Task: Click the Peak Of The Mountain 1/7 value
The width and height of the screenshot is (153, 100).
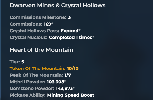Action: pyautogui.click(x=68, y=75)
